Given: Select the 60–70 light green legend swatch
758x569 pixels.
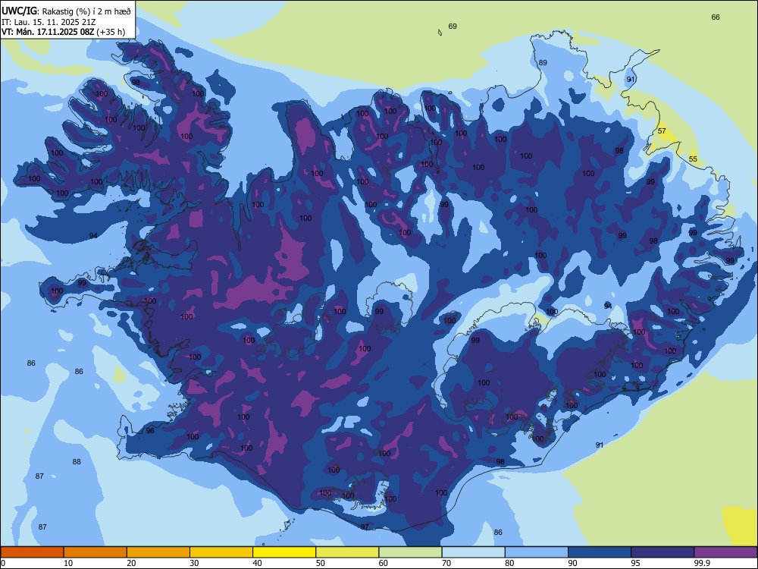Looking at the screenshot, I should coord(410,552).
